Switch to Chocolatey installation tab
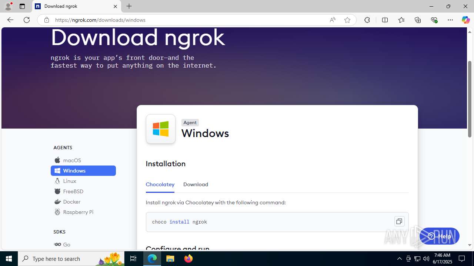Viewport: 474px width, 266px height. pos(160,184)
